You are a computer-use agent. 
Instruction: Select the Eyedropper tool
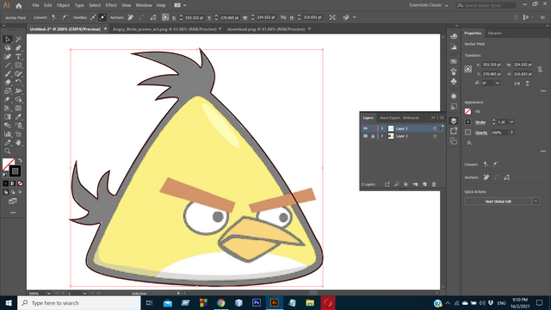(x=18, y=117)
